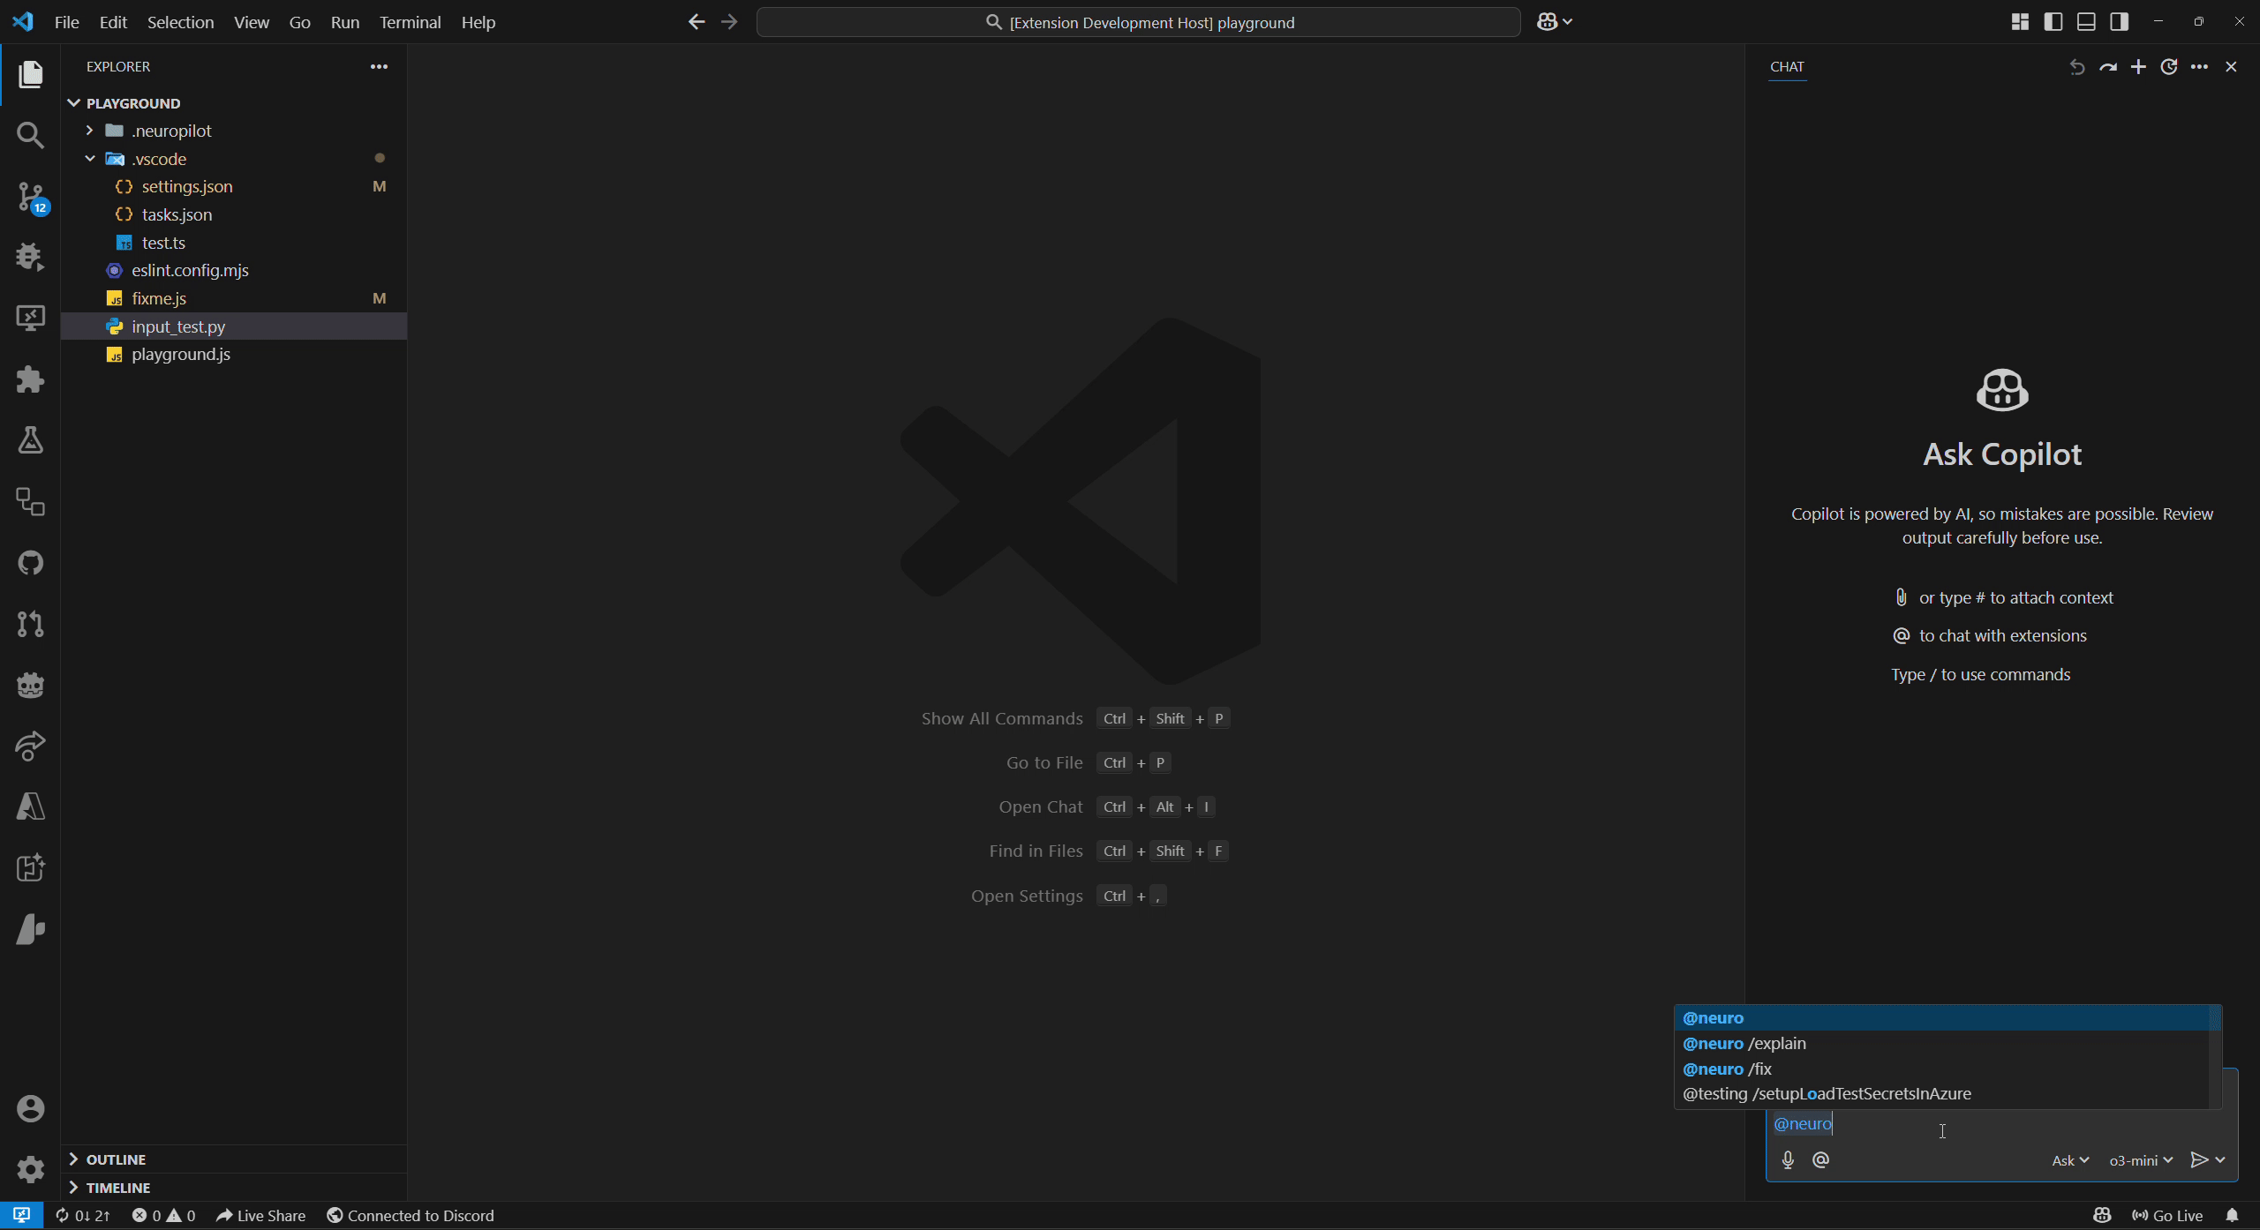The image size is (2260, 1230).
Task: Open input_test.py file
Action: tap(233, 326)
